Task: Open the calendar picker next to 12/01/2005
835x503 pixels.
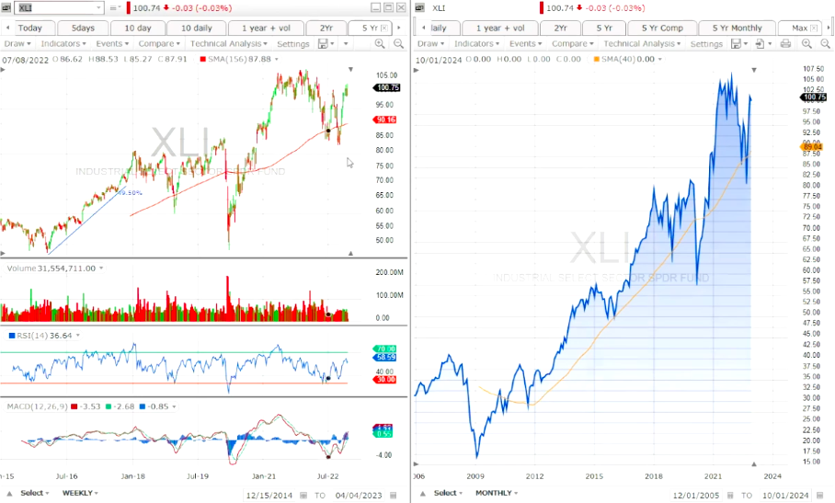Action: 730,495
